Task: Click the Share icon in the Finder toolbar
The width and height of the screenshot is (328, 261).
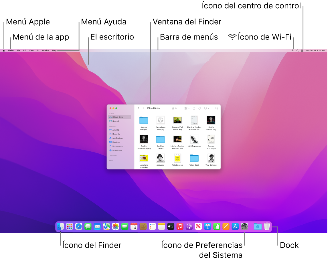Action: [194, 108]
